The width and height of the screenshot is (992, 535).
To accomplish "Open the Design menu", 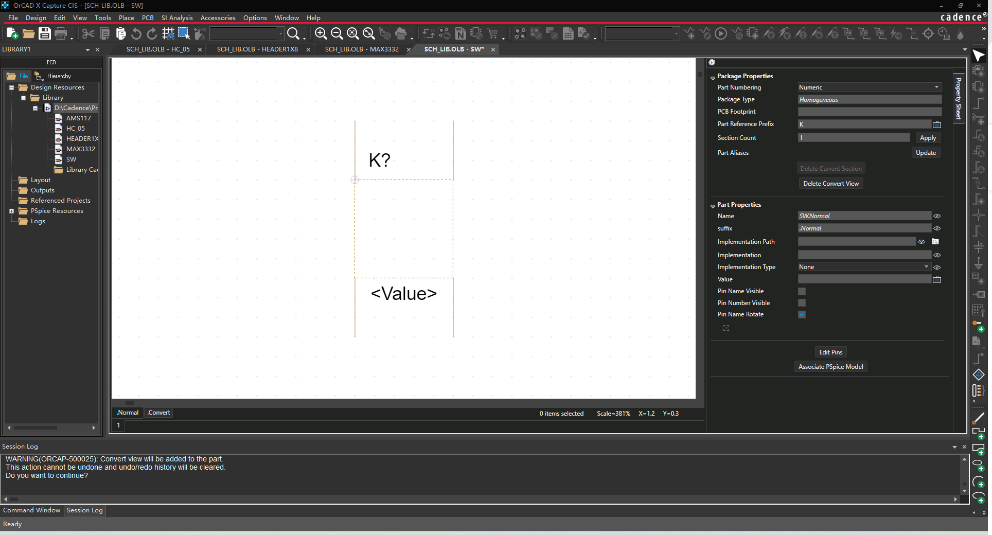I will pos(36,17).
